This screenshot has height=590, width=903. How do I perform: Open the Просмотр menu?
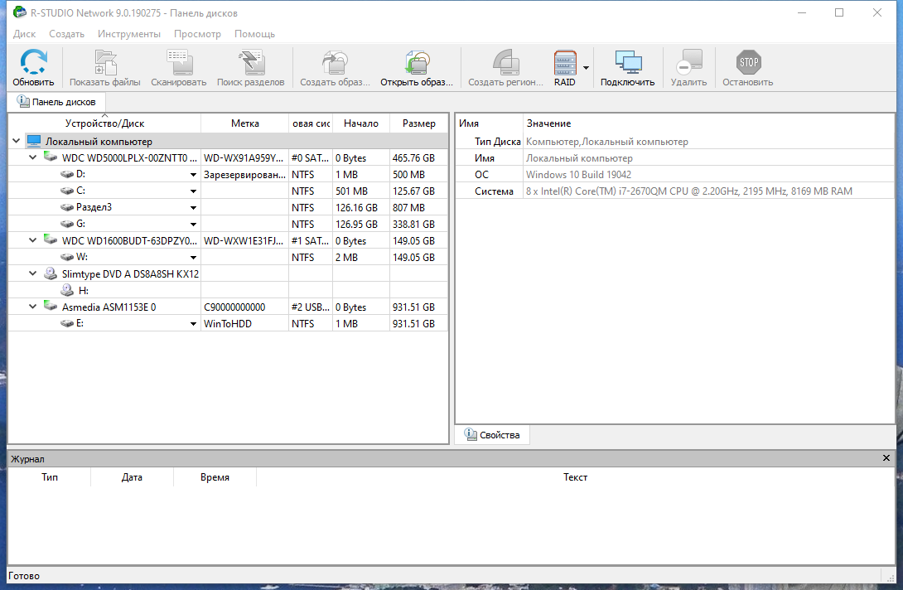[x=197, y=34]
